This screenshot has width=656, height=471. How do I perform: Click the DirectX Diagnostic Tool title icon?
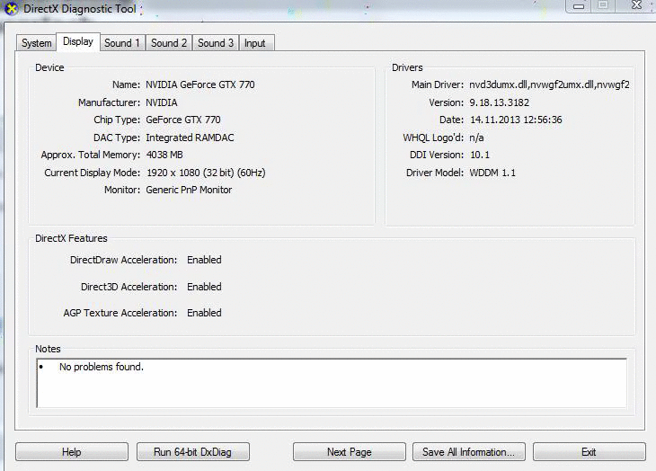click(x=12, y=8)
